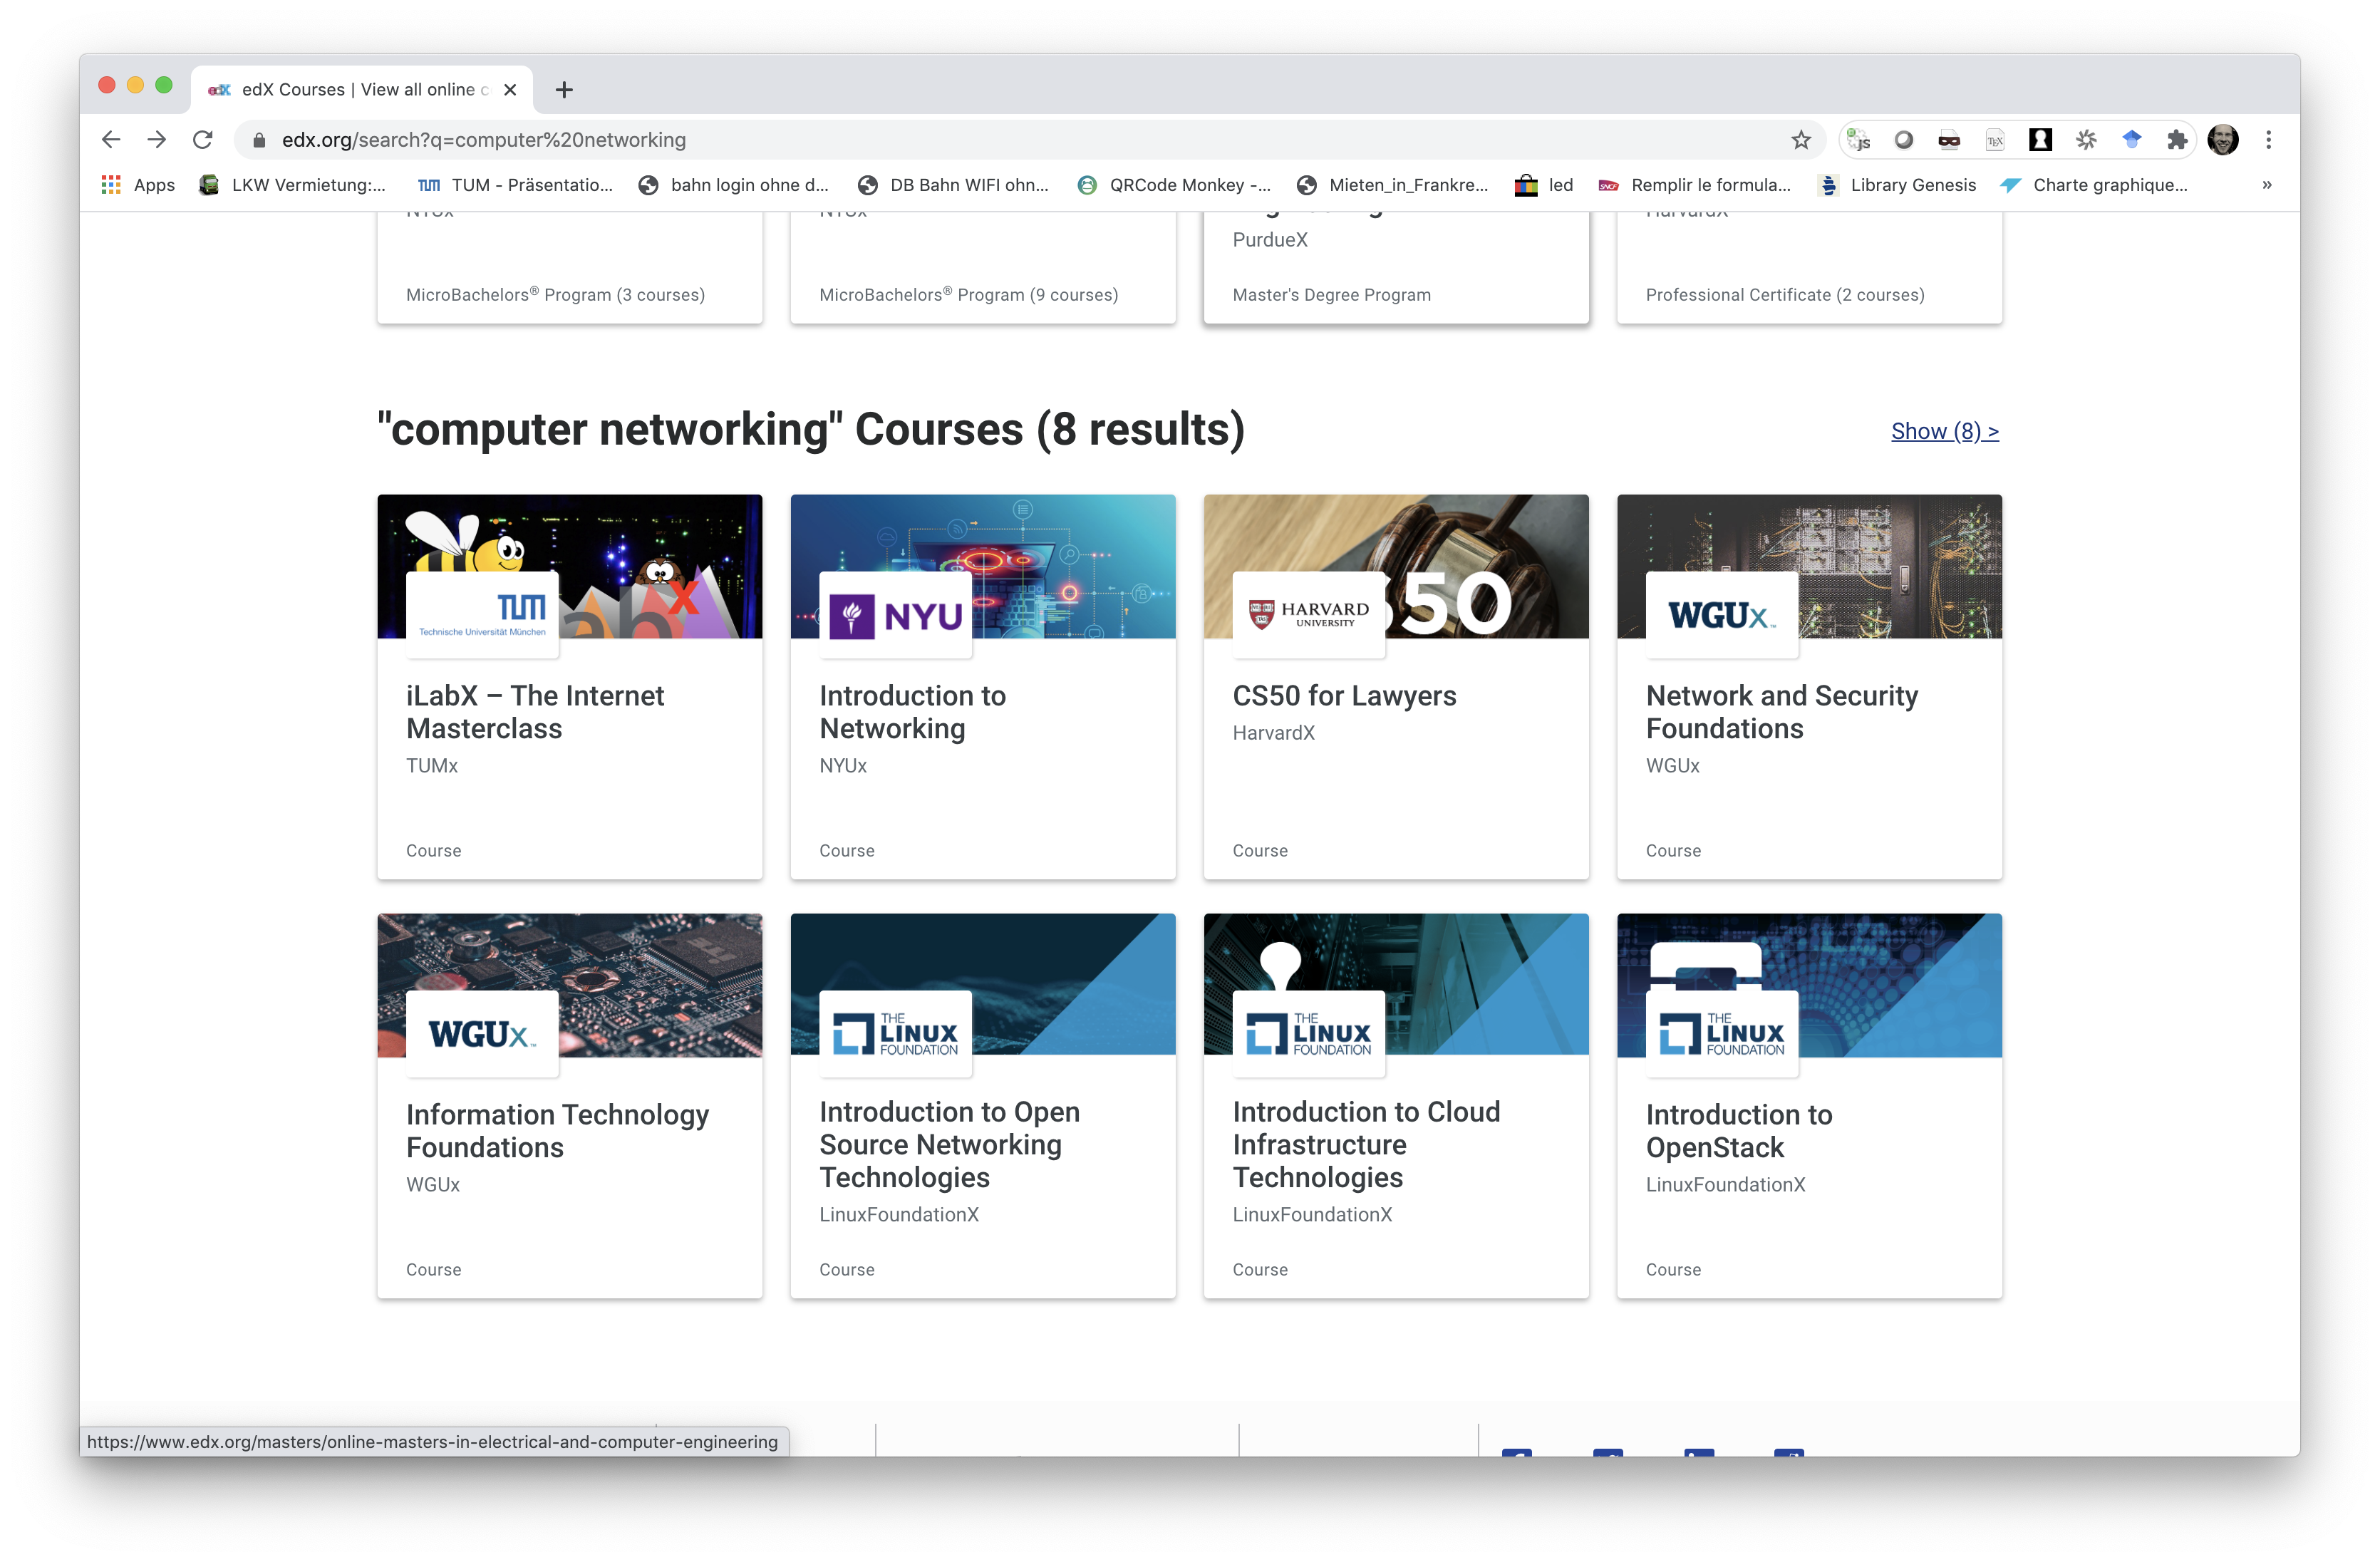Click the TUM logo on iLabX card
This screenshot has width=2380, height=1562.
pos(483,614)
